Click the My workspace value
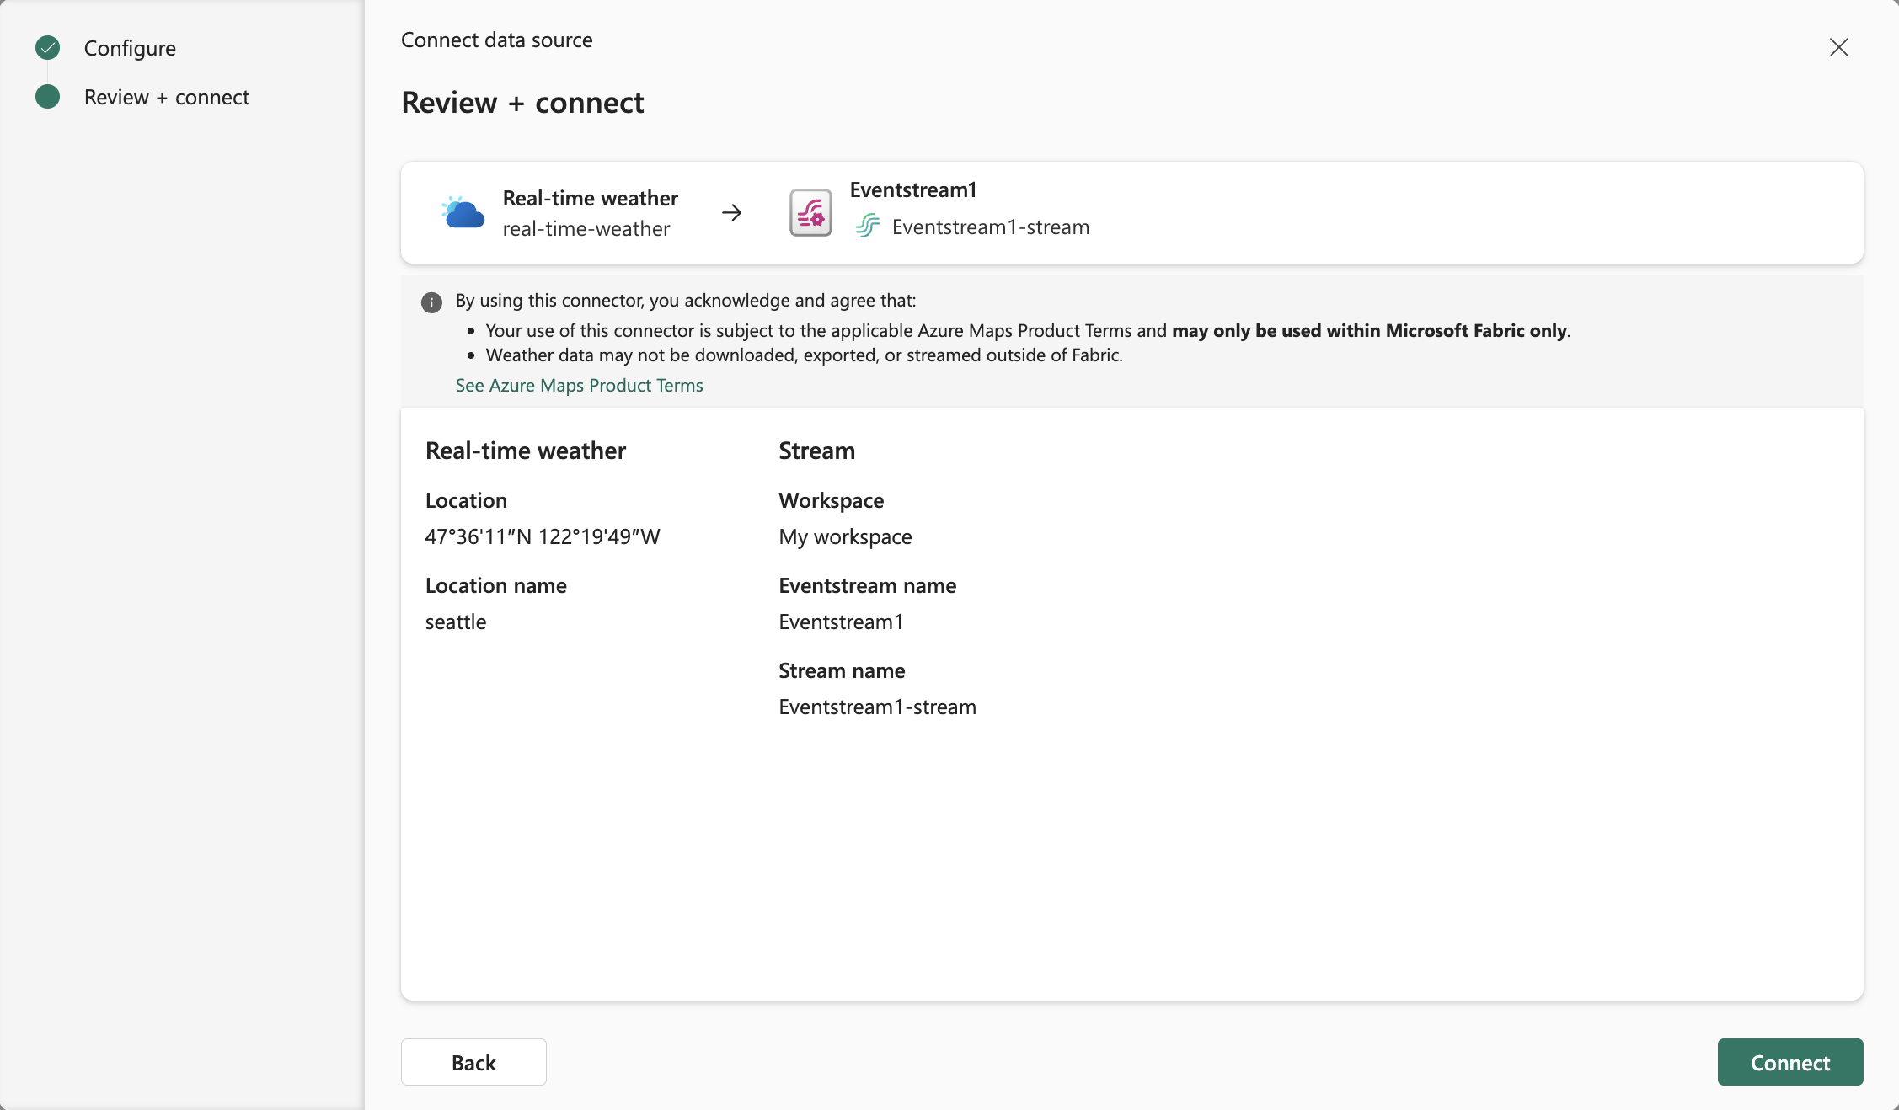This screenshot has height=1110, width=1899. (845, 536)
